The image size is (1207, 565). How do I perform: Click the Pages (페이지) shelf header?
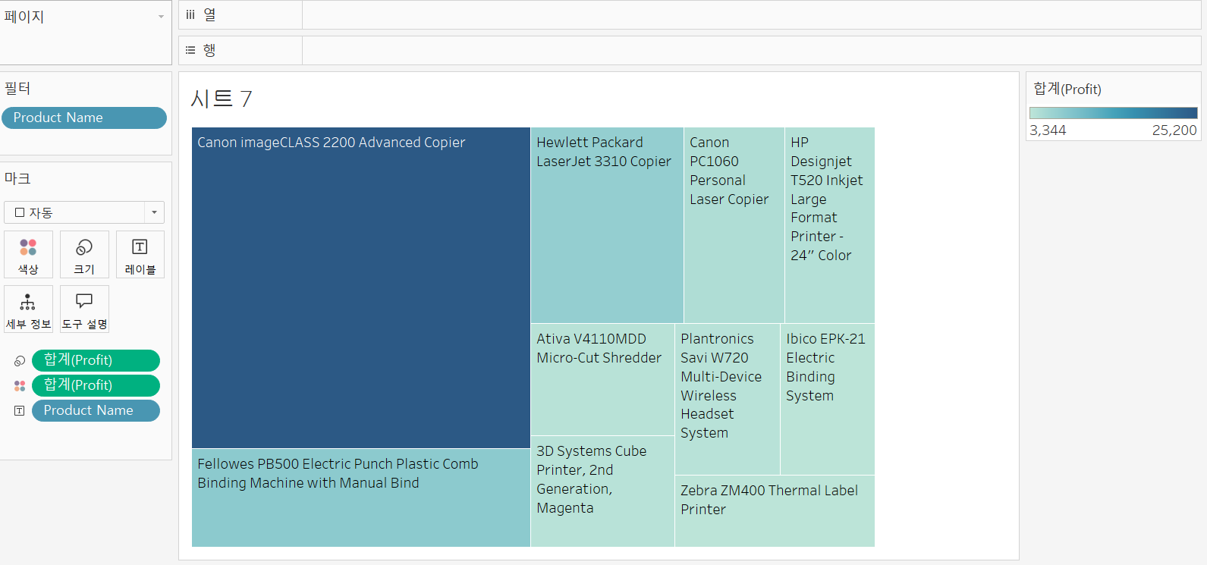pyautogui.click(x=24, y=17)
